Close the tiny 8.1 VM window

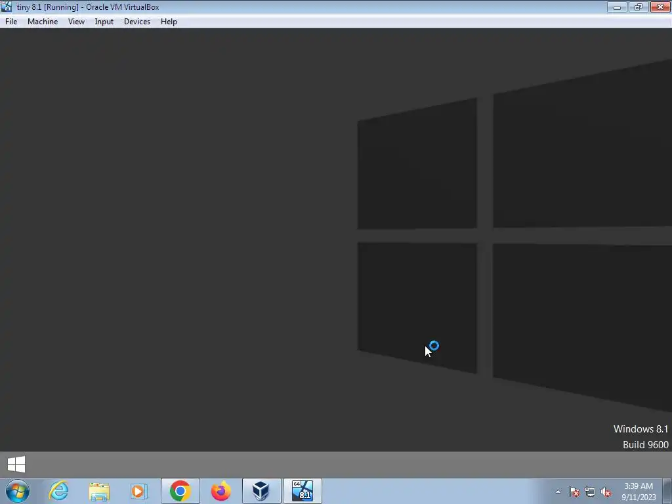click(660, 7)
